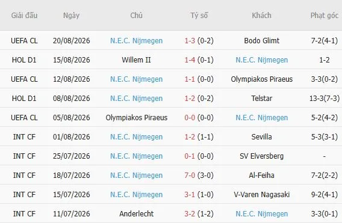Select the Telstar team name
This screenshot has height=223, width=342.
pyautogui.click(x=262, y=99)
